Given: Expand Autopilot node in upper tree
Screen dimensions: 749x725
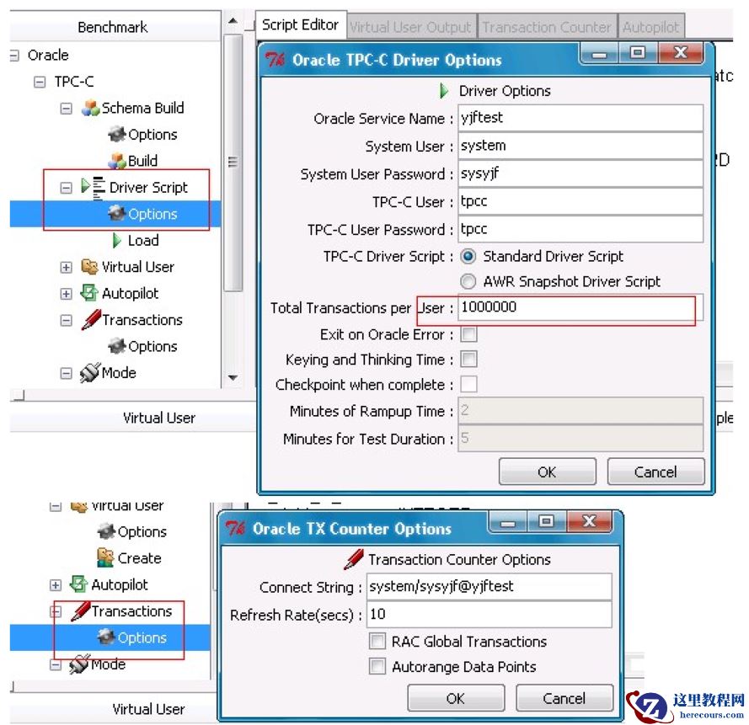Looking at the screenshot, I should coord(66,294).
